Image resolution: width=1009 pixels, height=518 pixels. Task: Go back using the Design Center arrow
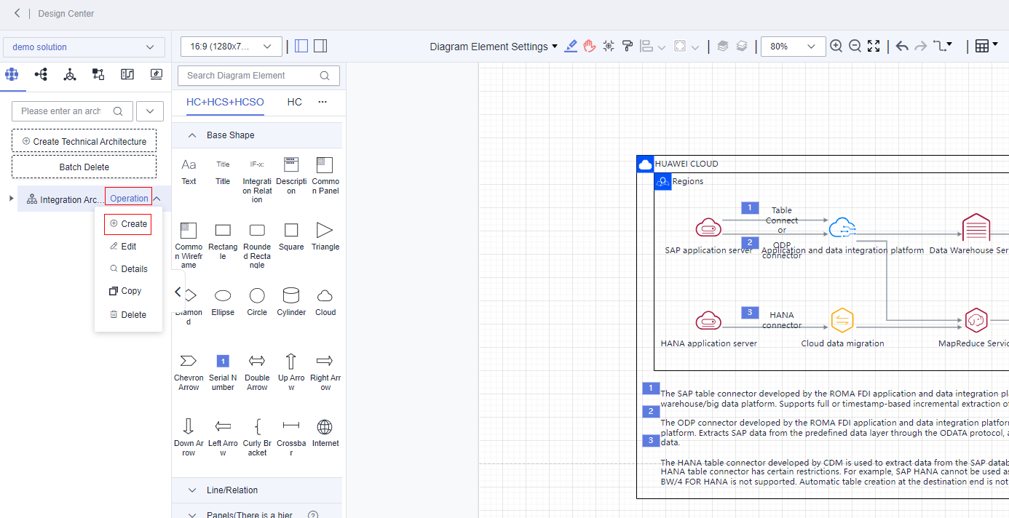pos(17,13)
